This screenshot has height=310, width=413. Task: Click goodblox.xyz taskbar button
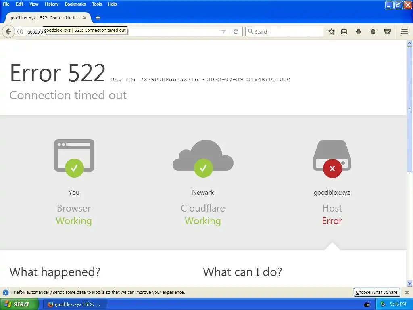75,304
